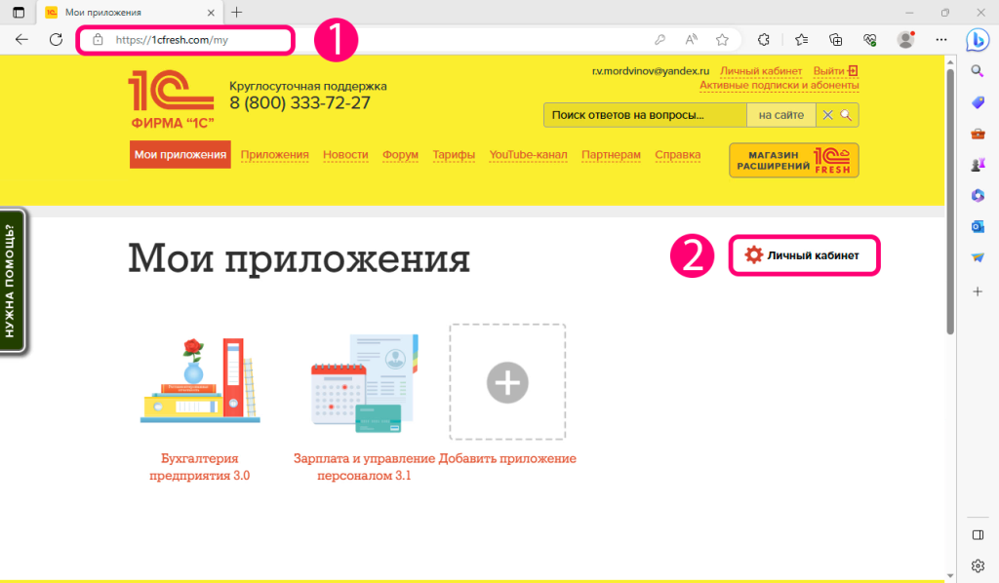
Task: Open Приложения menu item
Action: click(x=274, y=155)
